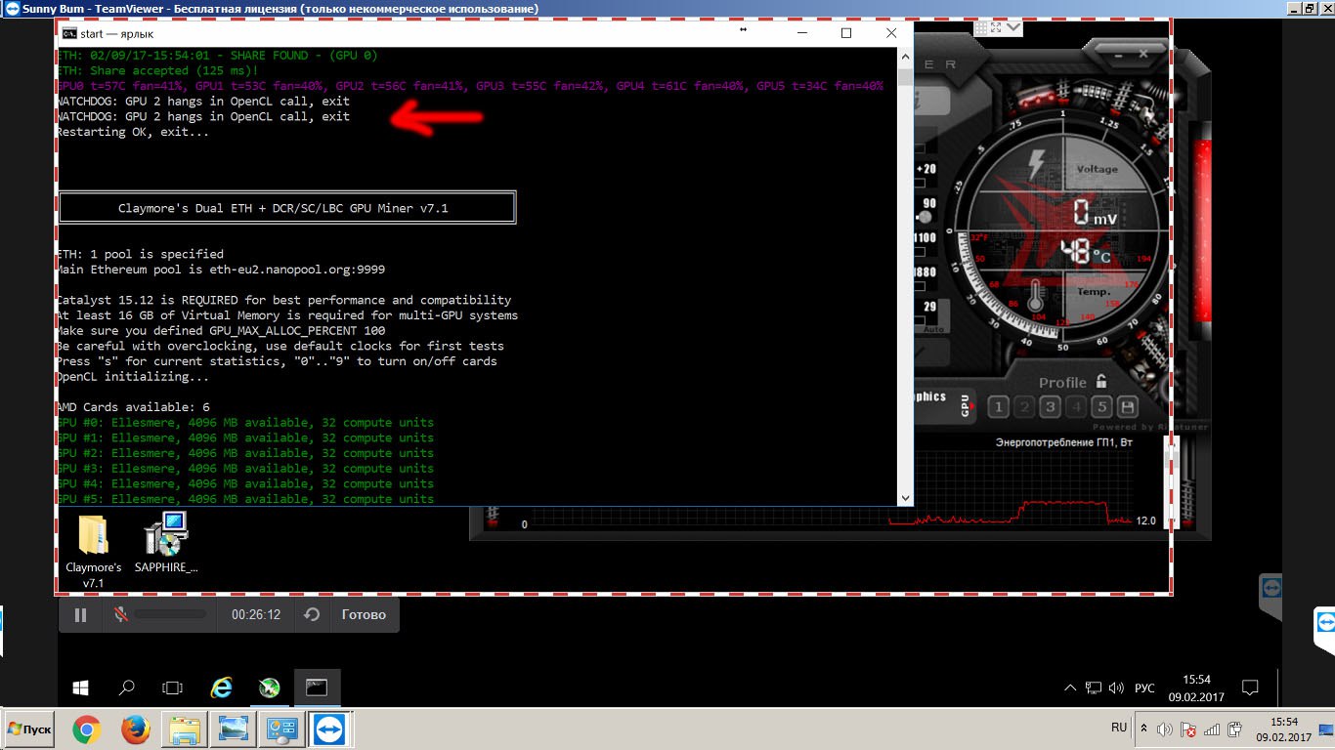Click the Готово button
This screenshot has width=1335, height=750.
tap(364, 614)
